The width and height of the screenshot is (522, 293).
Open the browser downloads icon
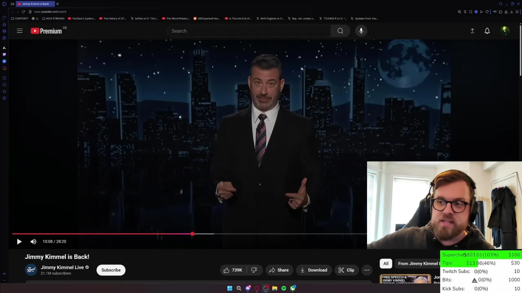point(511,12)
